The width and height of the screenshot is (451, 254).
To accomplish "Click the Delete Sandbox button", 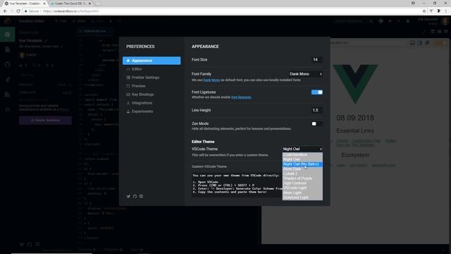I will tap(45, 121).
